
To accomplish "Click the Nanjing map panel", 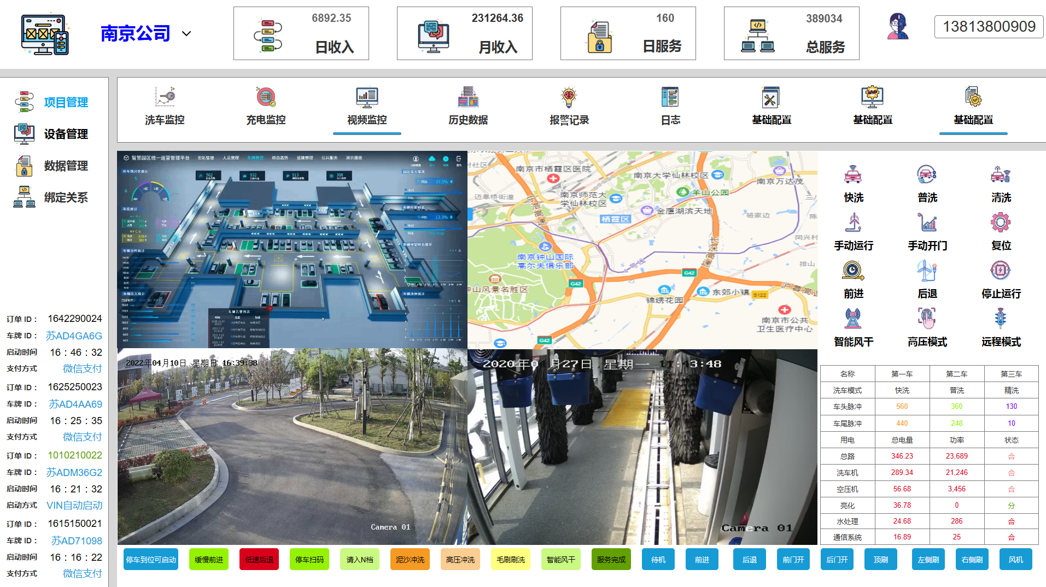I will pyautogui.click(x=642, y=250).
